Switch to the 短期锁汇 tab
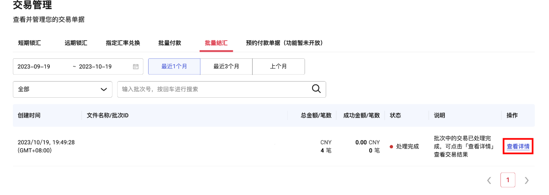 29,43
